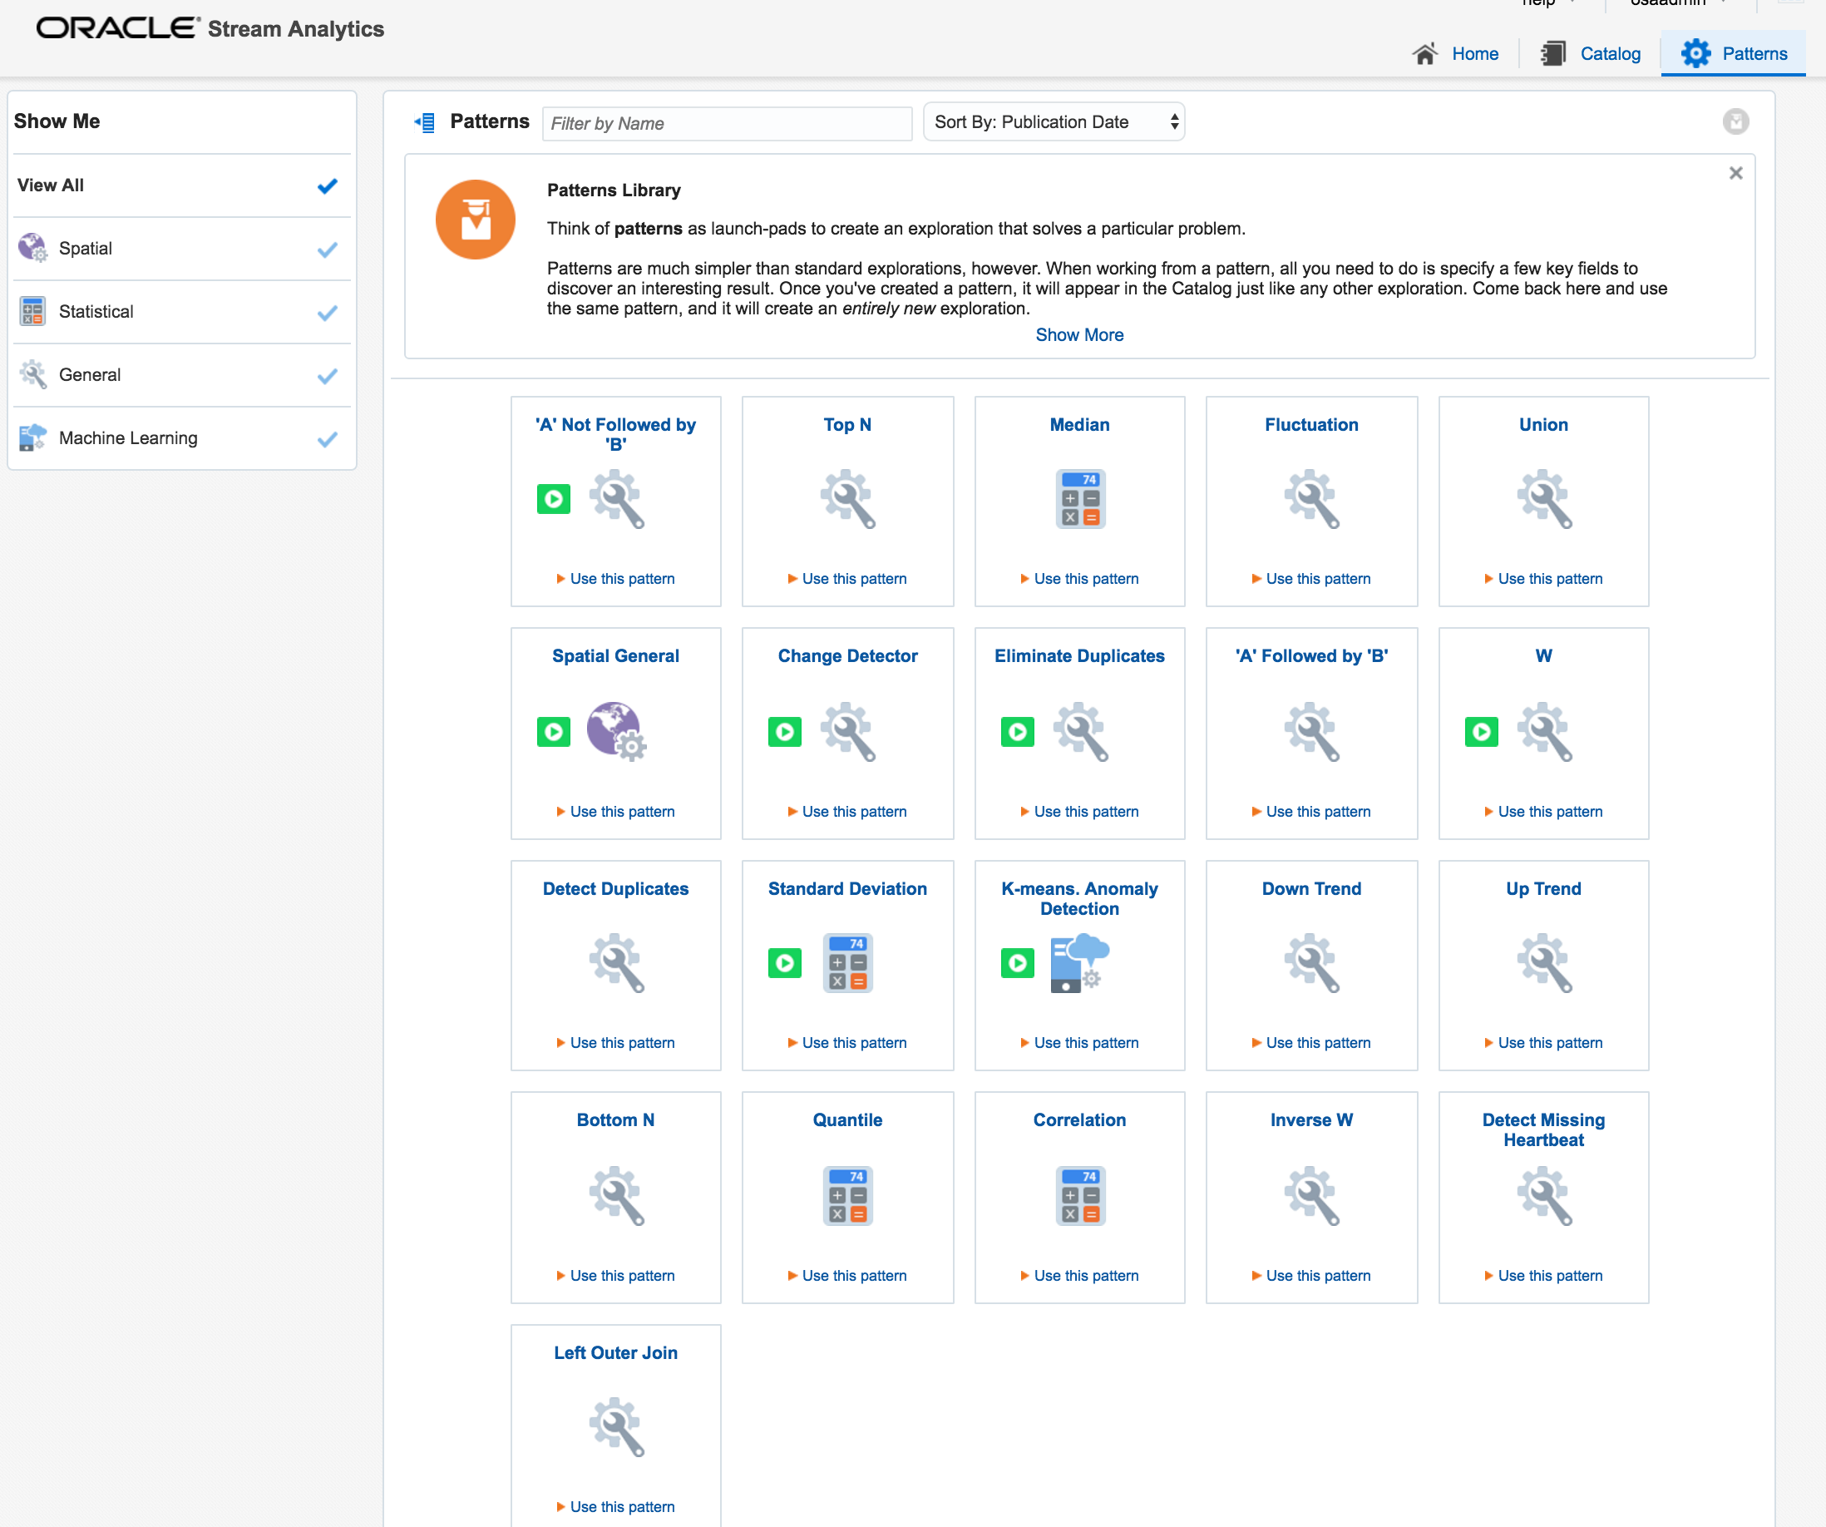Toggle the Spatial filter checkmark
This screenshot has height=1527, width=1826.
(x=327, y=250)
